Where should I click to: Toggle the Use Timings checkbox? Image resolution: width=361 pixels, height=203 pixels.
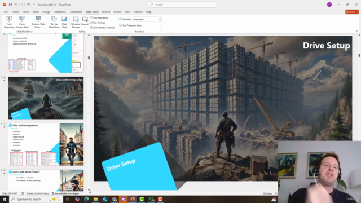tap(91, 23)
